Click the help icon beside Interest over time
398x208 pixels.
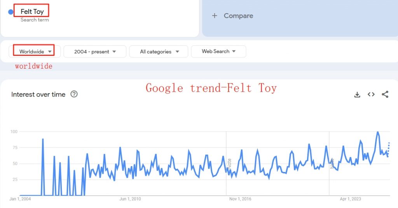[74, 94]
